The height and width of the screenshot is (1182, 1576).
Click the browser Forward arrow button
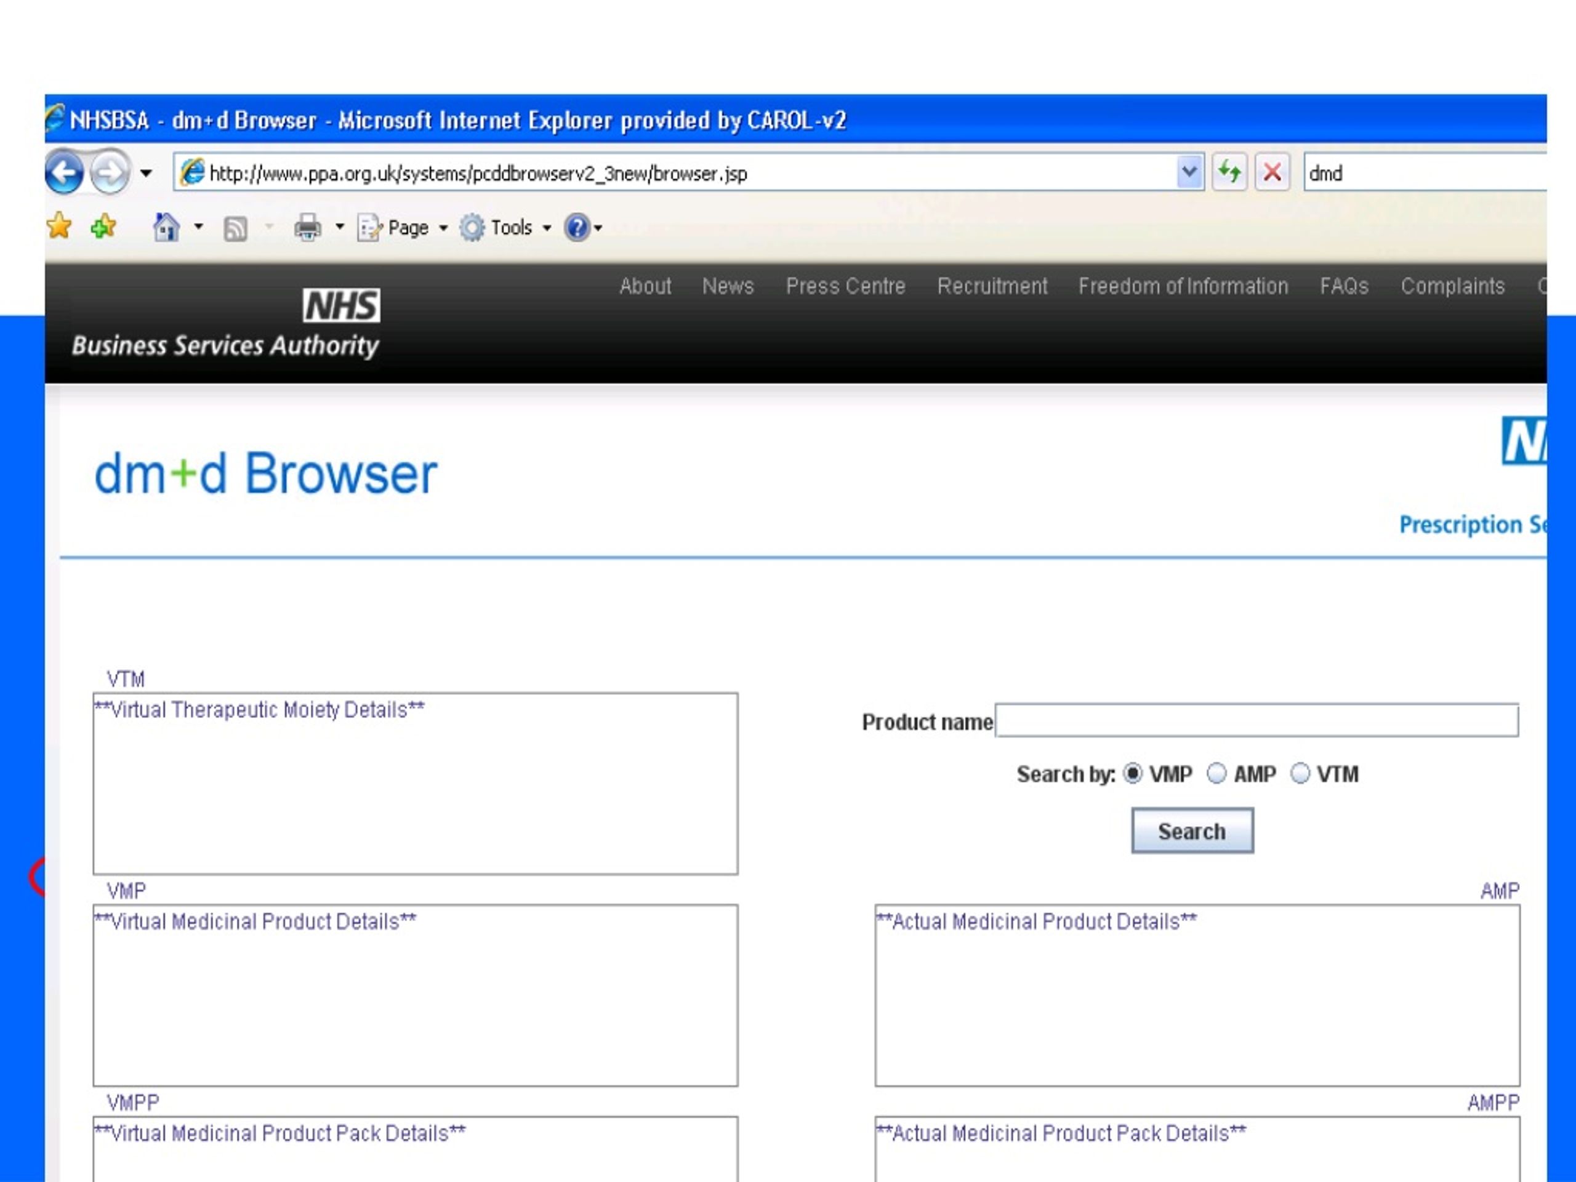[109, 172]
